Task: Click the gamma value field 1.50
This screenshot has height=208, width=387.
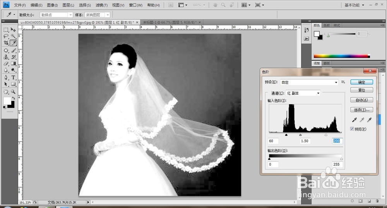Action: click(x=305, y=141)
